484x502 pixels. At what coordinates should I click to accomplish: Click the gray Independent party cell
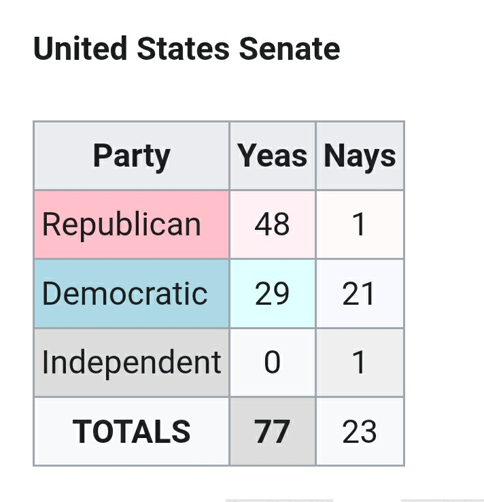[131, 363]
